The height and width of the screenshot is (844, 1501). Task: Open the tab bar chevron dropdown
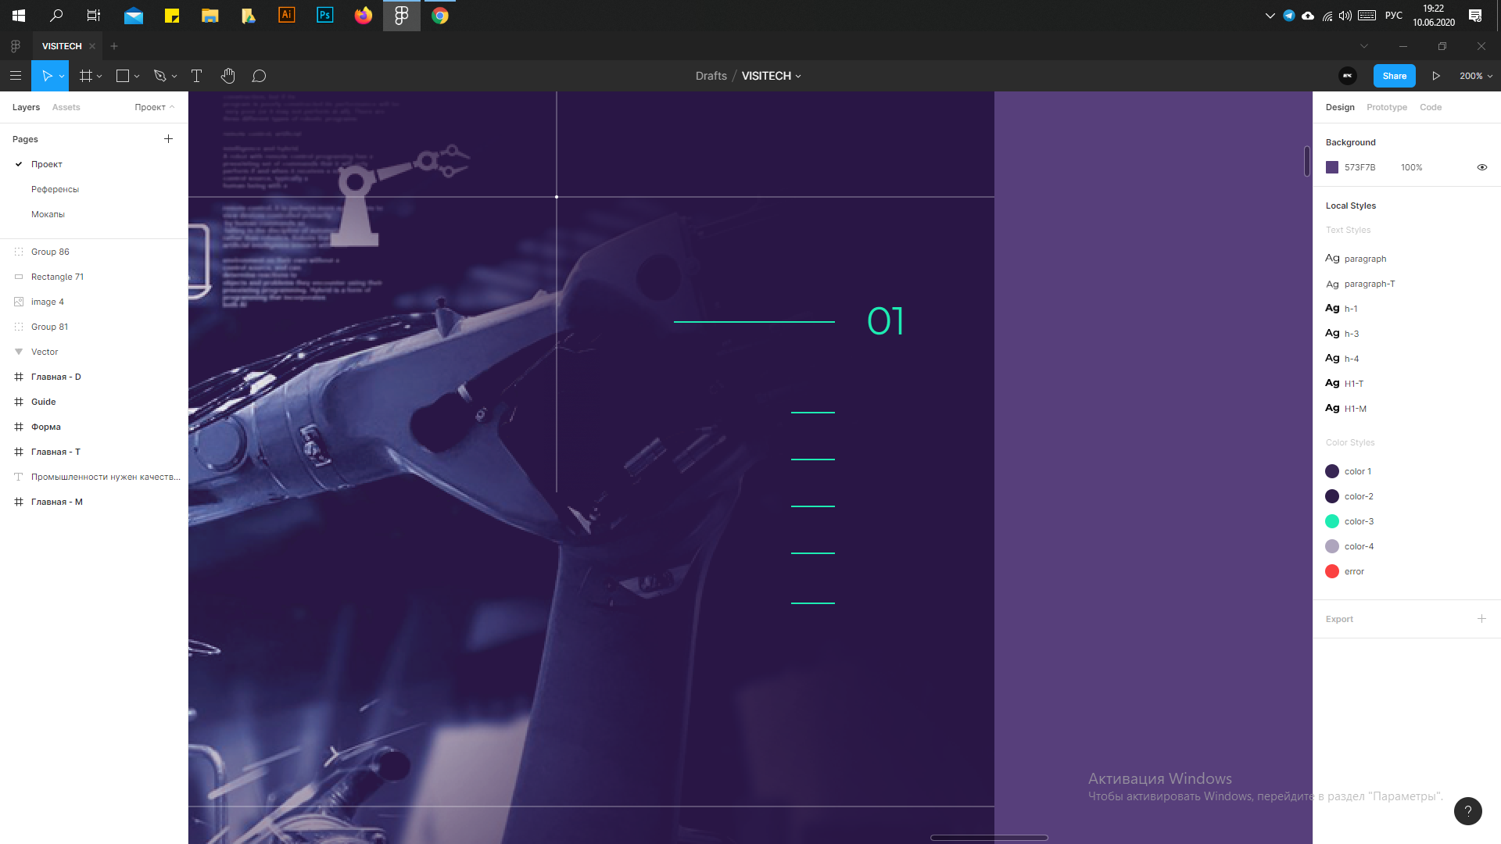pyautogui.click(x=1364, y=46)
